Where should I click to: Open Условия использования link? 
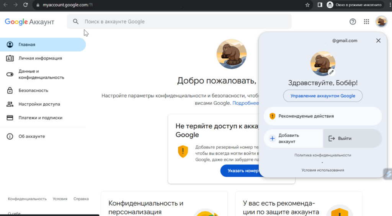coord(323,170)
